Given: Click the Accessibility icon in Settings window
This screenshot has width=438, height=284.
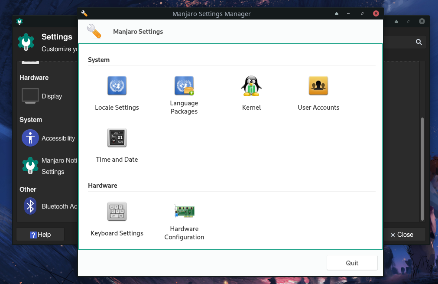Looking at the screenshot, I should point(30,138).
